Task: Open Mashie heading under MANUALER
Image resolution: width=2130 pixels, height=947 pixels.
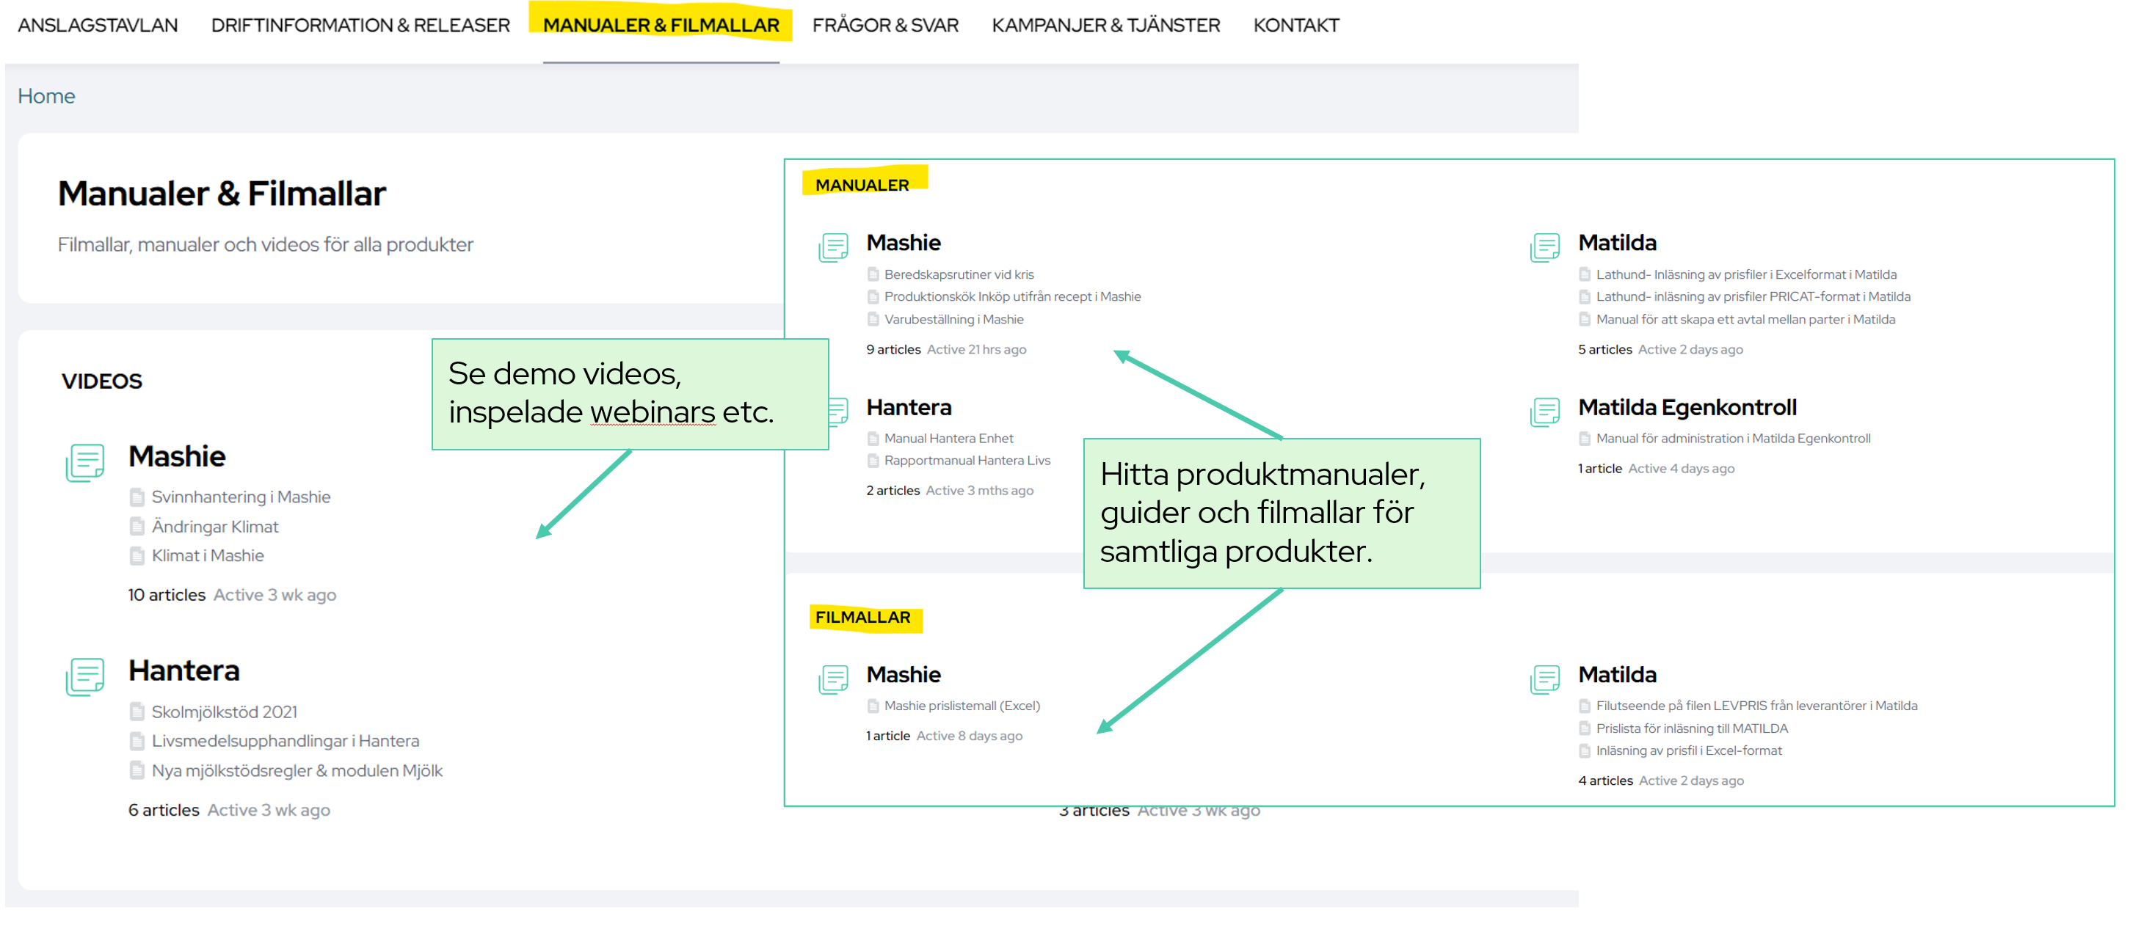Action: 903,243
